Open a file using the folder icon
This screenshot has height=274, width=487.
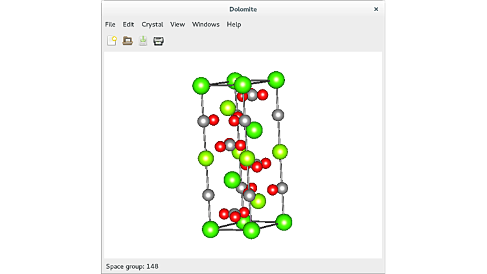128,41
